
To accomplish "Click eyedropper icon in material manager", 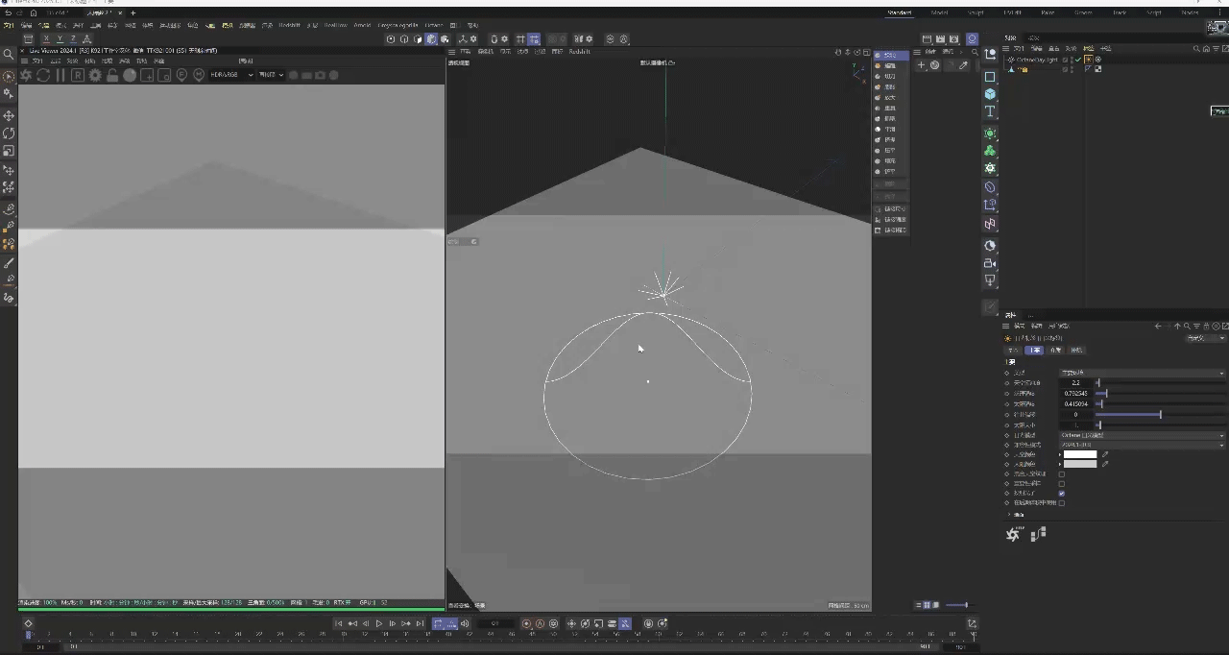I will coord(963,65).
